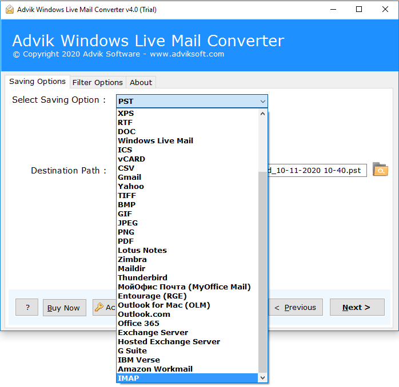Select PDF saving option
This screenshot has height=387, width=399.
[187, 241]
